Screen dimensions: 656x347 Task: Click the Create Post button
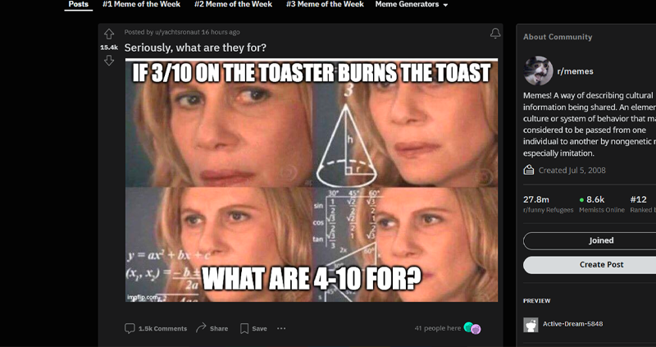601,265
